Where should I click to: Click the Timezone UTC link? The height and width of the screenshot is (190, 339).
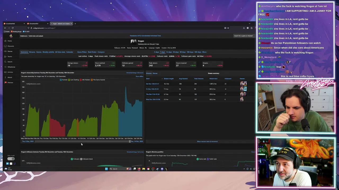[x=145, y=36]
